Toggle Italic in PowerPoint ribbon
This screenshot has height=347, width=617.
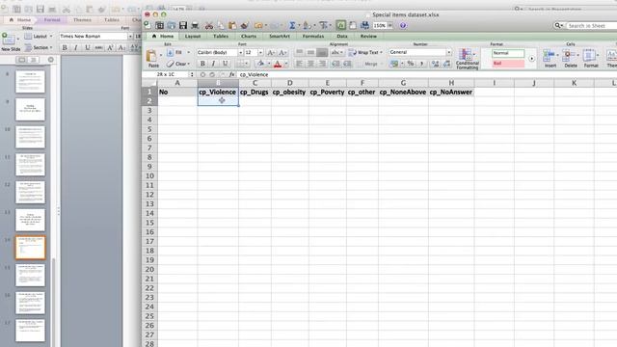click(76, 47)
